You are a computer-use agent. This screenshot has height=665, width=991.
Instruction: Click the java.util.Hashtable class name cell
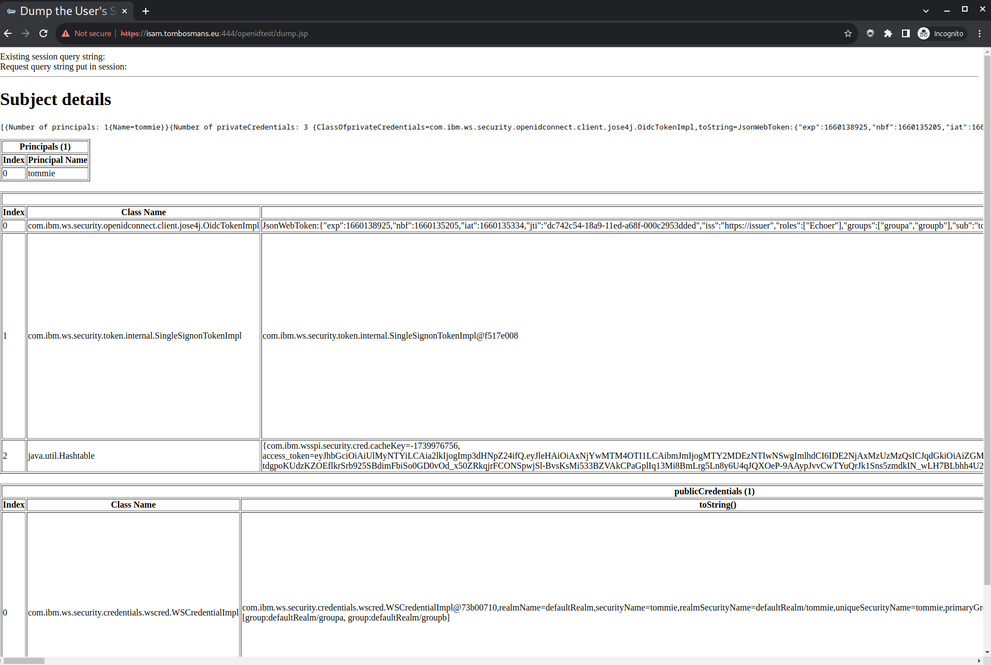(143, 456)
